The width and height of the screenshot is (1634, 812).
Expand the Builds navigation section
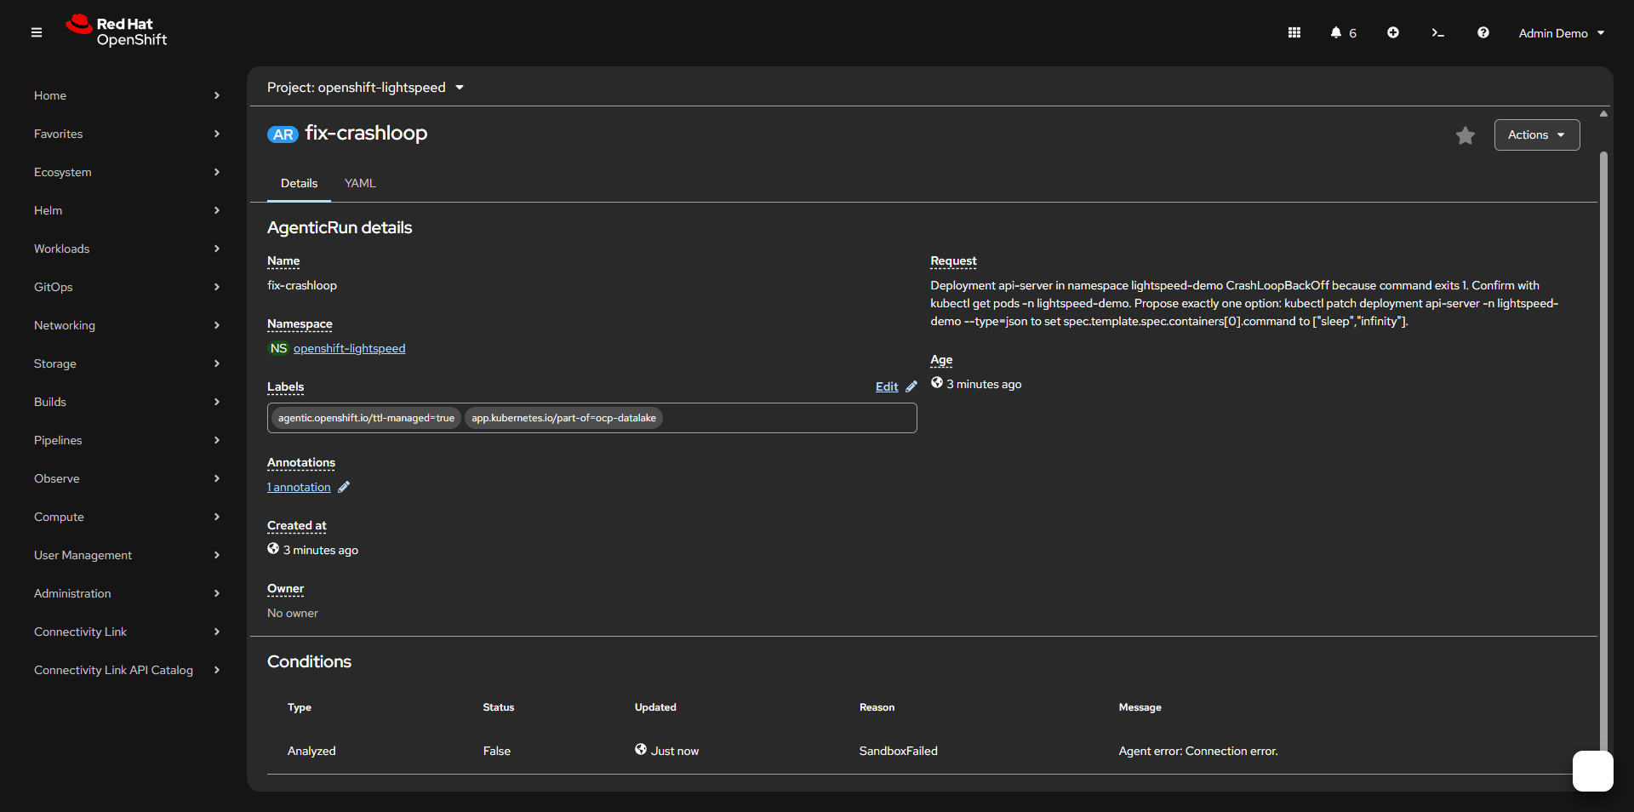tap(126, 402)
